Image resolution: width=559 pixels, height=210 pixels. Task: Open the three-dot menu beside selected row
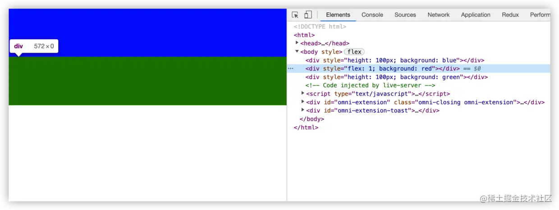290,68
